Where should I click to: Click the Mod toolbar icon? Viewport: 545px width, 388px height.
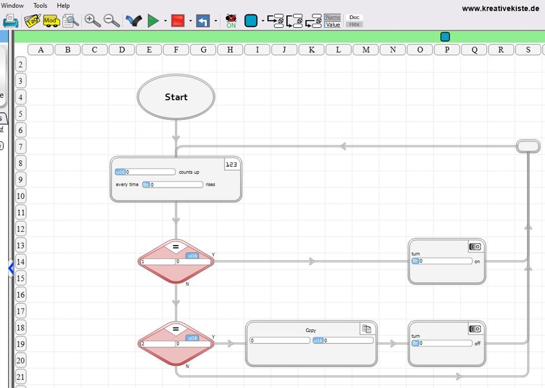51,20
